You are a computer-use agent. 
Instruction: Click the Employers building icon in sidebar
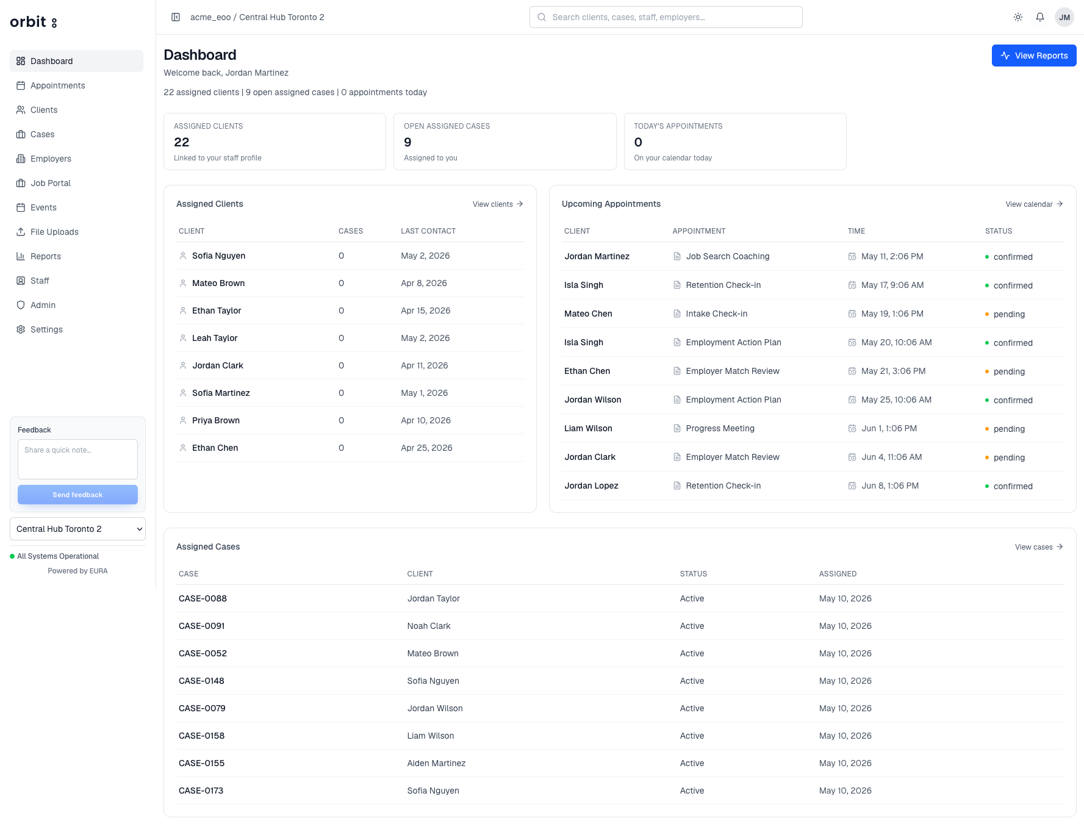pyautogui.click(x=21, y=159)
